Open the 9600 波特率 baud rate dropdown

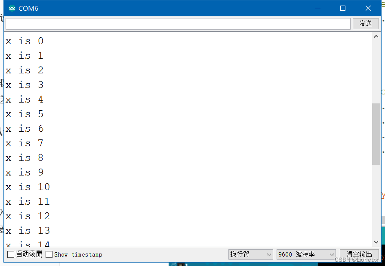coord(306,254)
